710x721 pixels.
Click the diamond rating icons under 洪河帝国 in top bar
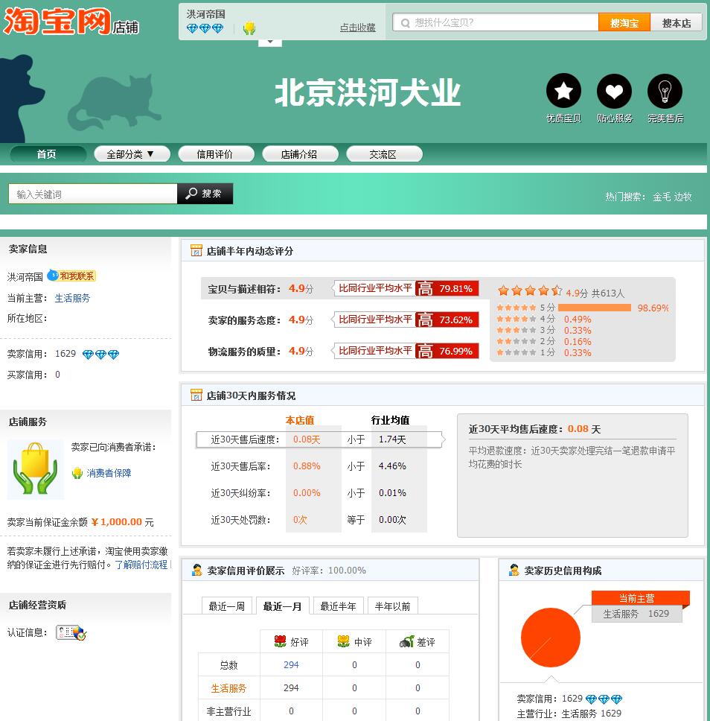(x=205, y=28)
